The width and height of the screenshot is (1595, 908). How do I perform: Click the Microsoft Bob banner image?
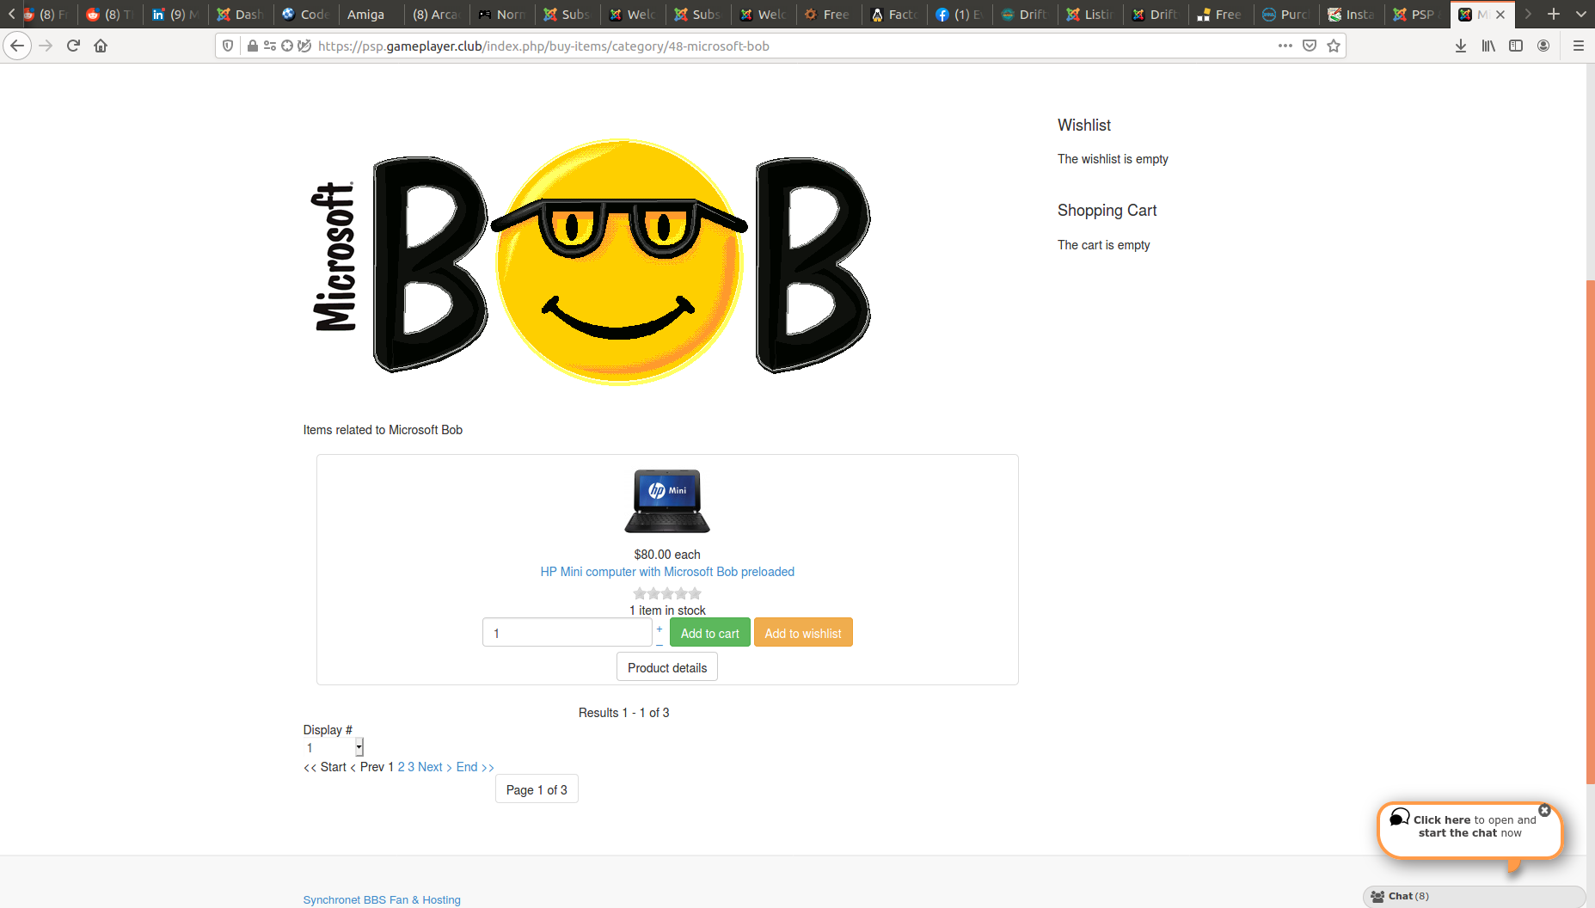tap(591, 262)
